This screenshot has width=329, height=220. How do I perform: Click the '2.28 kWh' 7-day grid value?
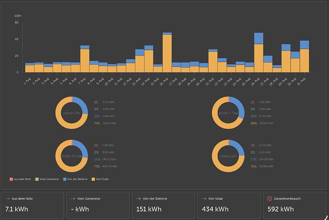tap(265, 102)
